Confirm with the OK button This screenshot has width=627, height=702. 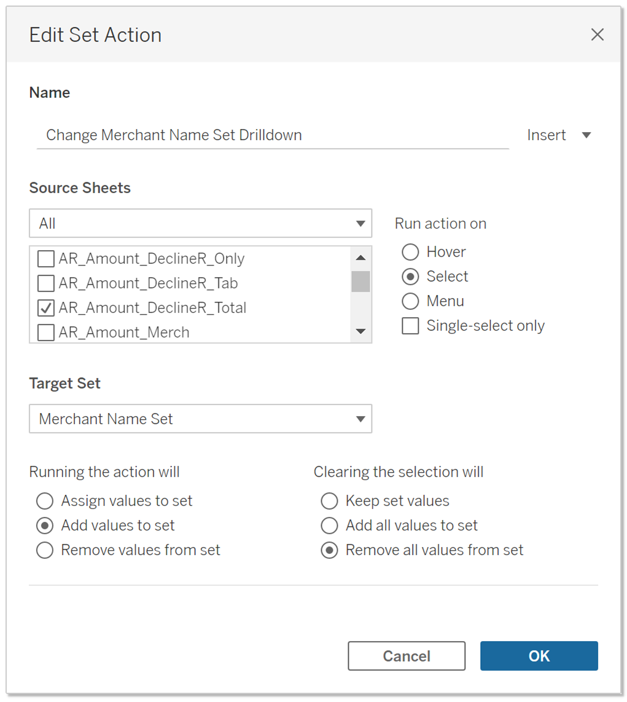tap(539, 656)
